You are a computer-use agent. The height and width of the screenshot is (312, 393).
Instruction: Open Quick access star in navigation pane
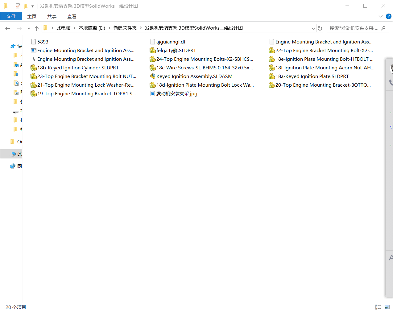[13, 46]
